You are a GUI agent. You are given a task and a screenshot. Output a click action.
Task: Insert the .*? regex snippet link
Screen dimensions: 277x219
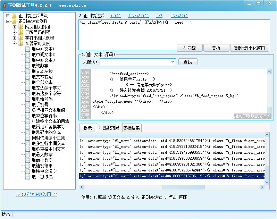(159, 16)
